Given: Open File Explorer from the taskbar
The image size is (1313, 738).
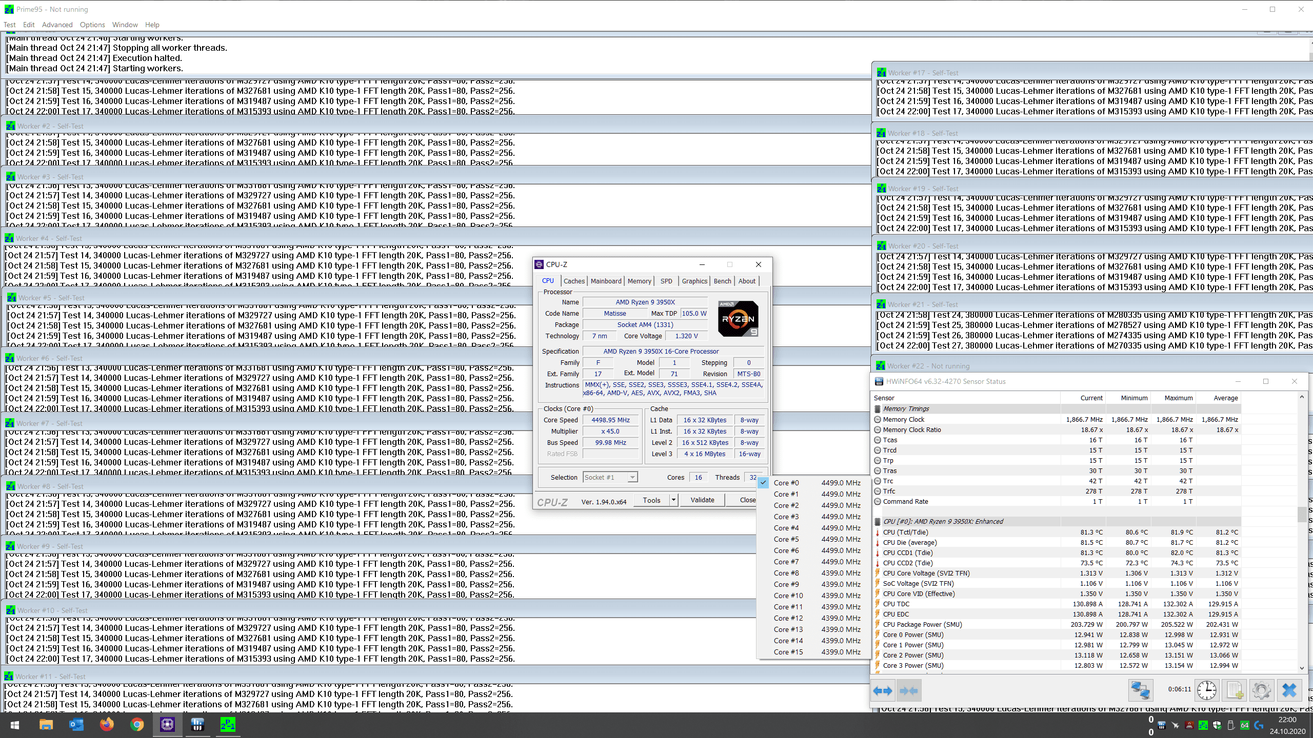Looking at the screenshot, I should pos(46,725).
